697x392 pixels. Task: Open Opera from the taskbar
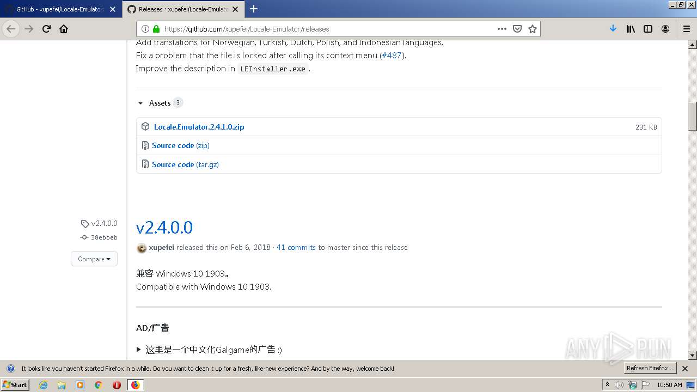click(x=117, y=385)
